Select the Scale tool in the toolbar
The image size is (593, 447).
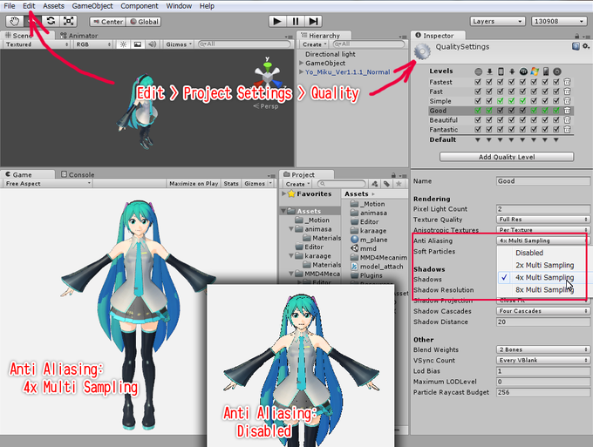click(x=68, y=21)
